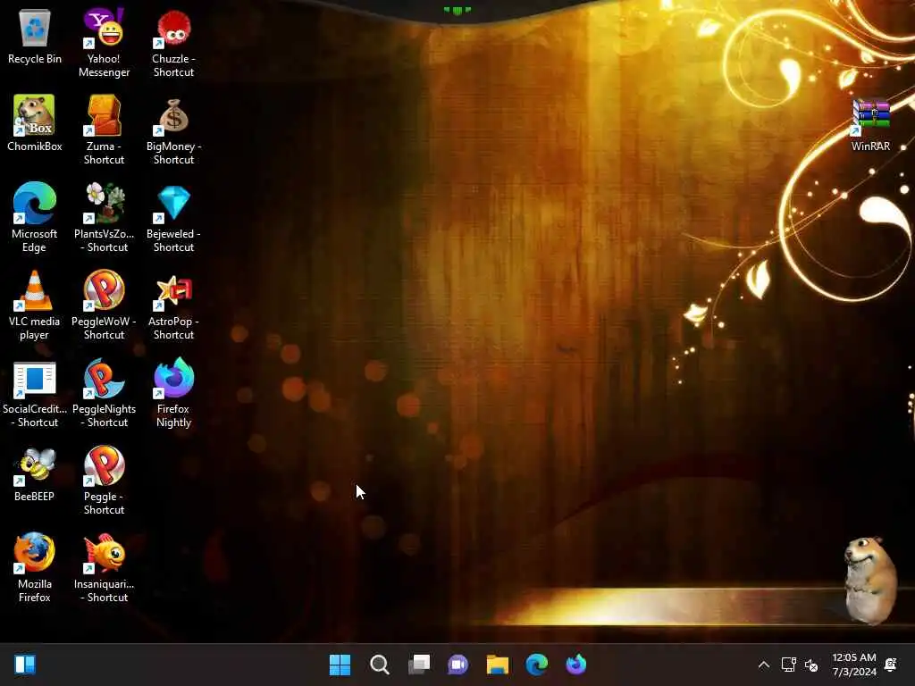The image size is (915, 686).
Task: Launch Yahoo! Messenger shortcut
Action: [104, 43]
